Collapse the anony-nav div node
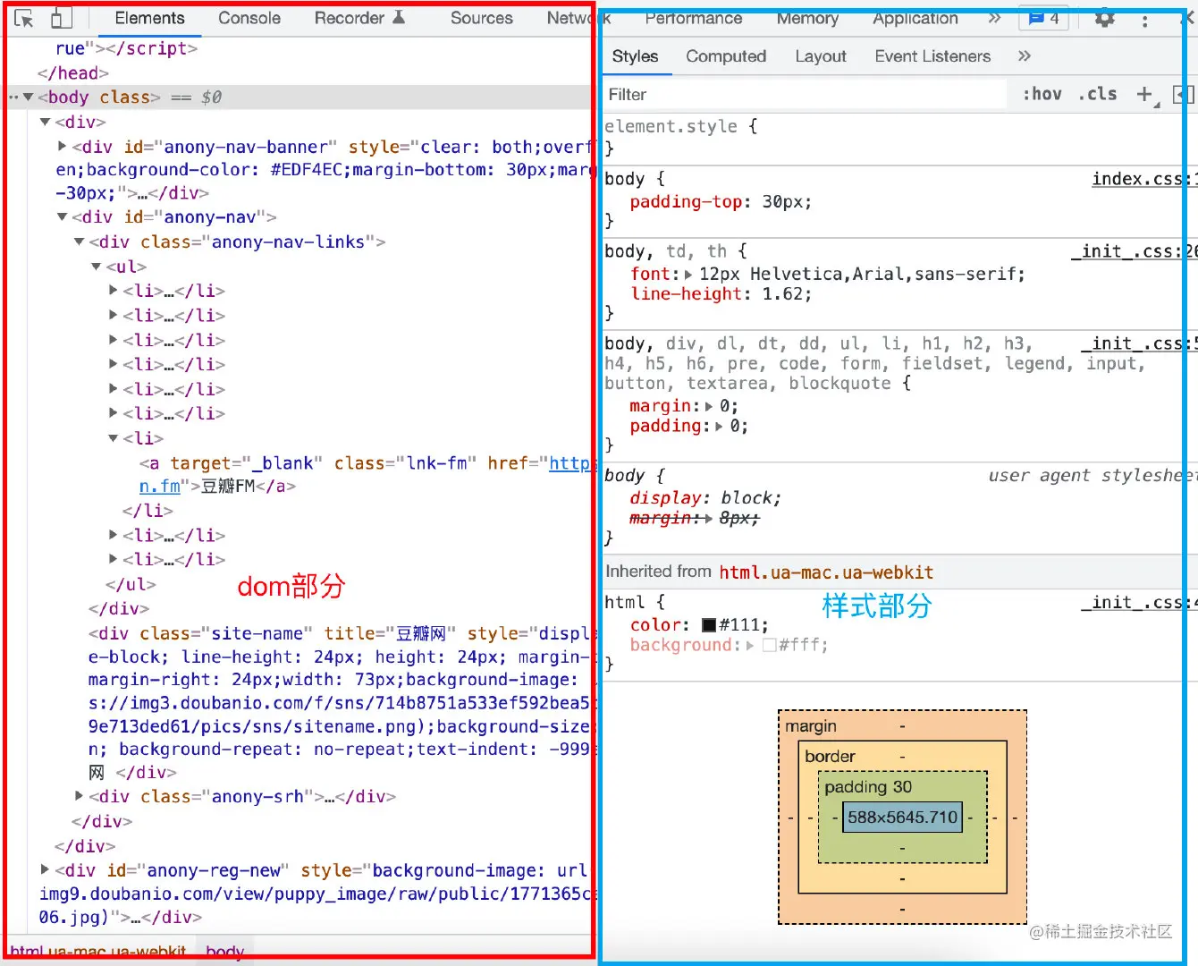The width and height of the screenshot is (1198, 966). pos(62,216)
